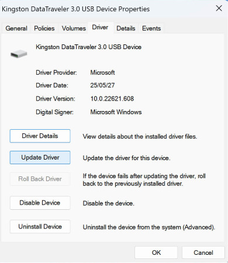This screenshot has width=228, height=263.
Task: Click the roll back driver description text
Action: click(x=144, y=180)
